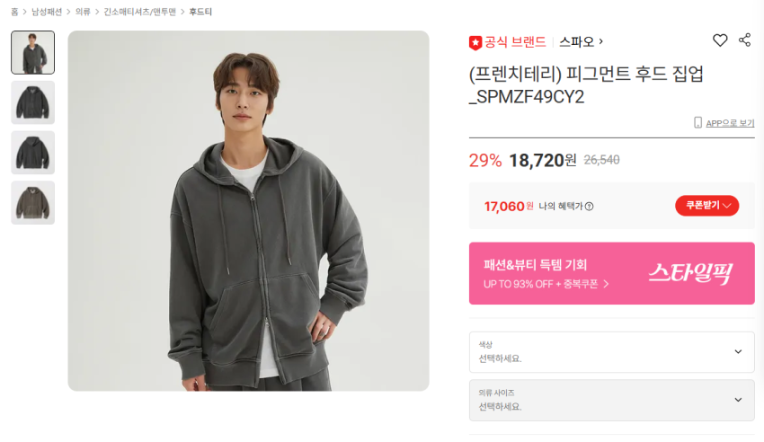
Task: Show the fourth brown hoodie thumbnail
Action: point(33,203)
